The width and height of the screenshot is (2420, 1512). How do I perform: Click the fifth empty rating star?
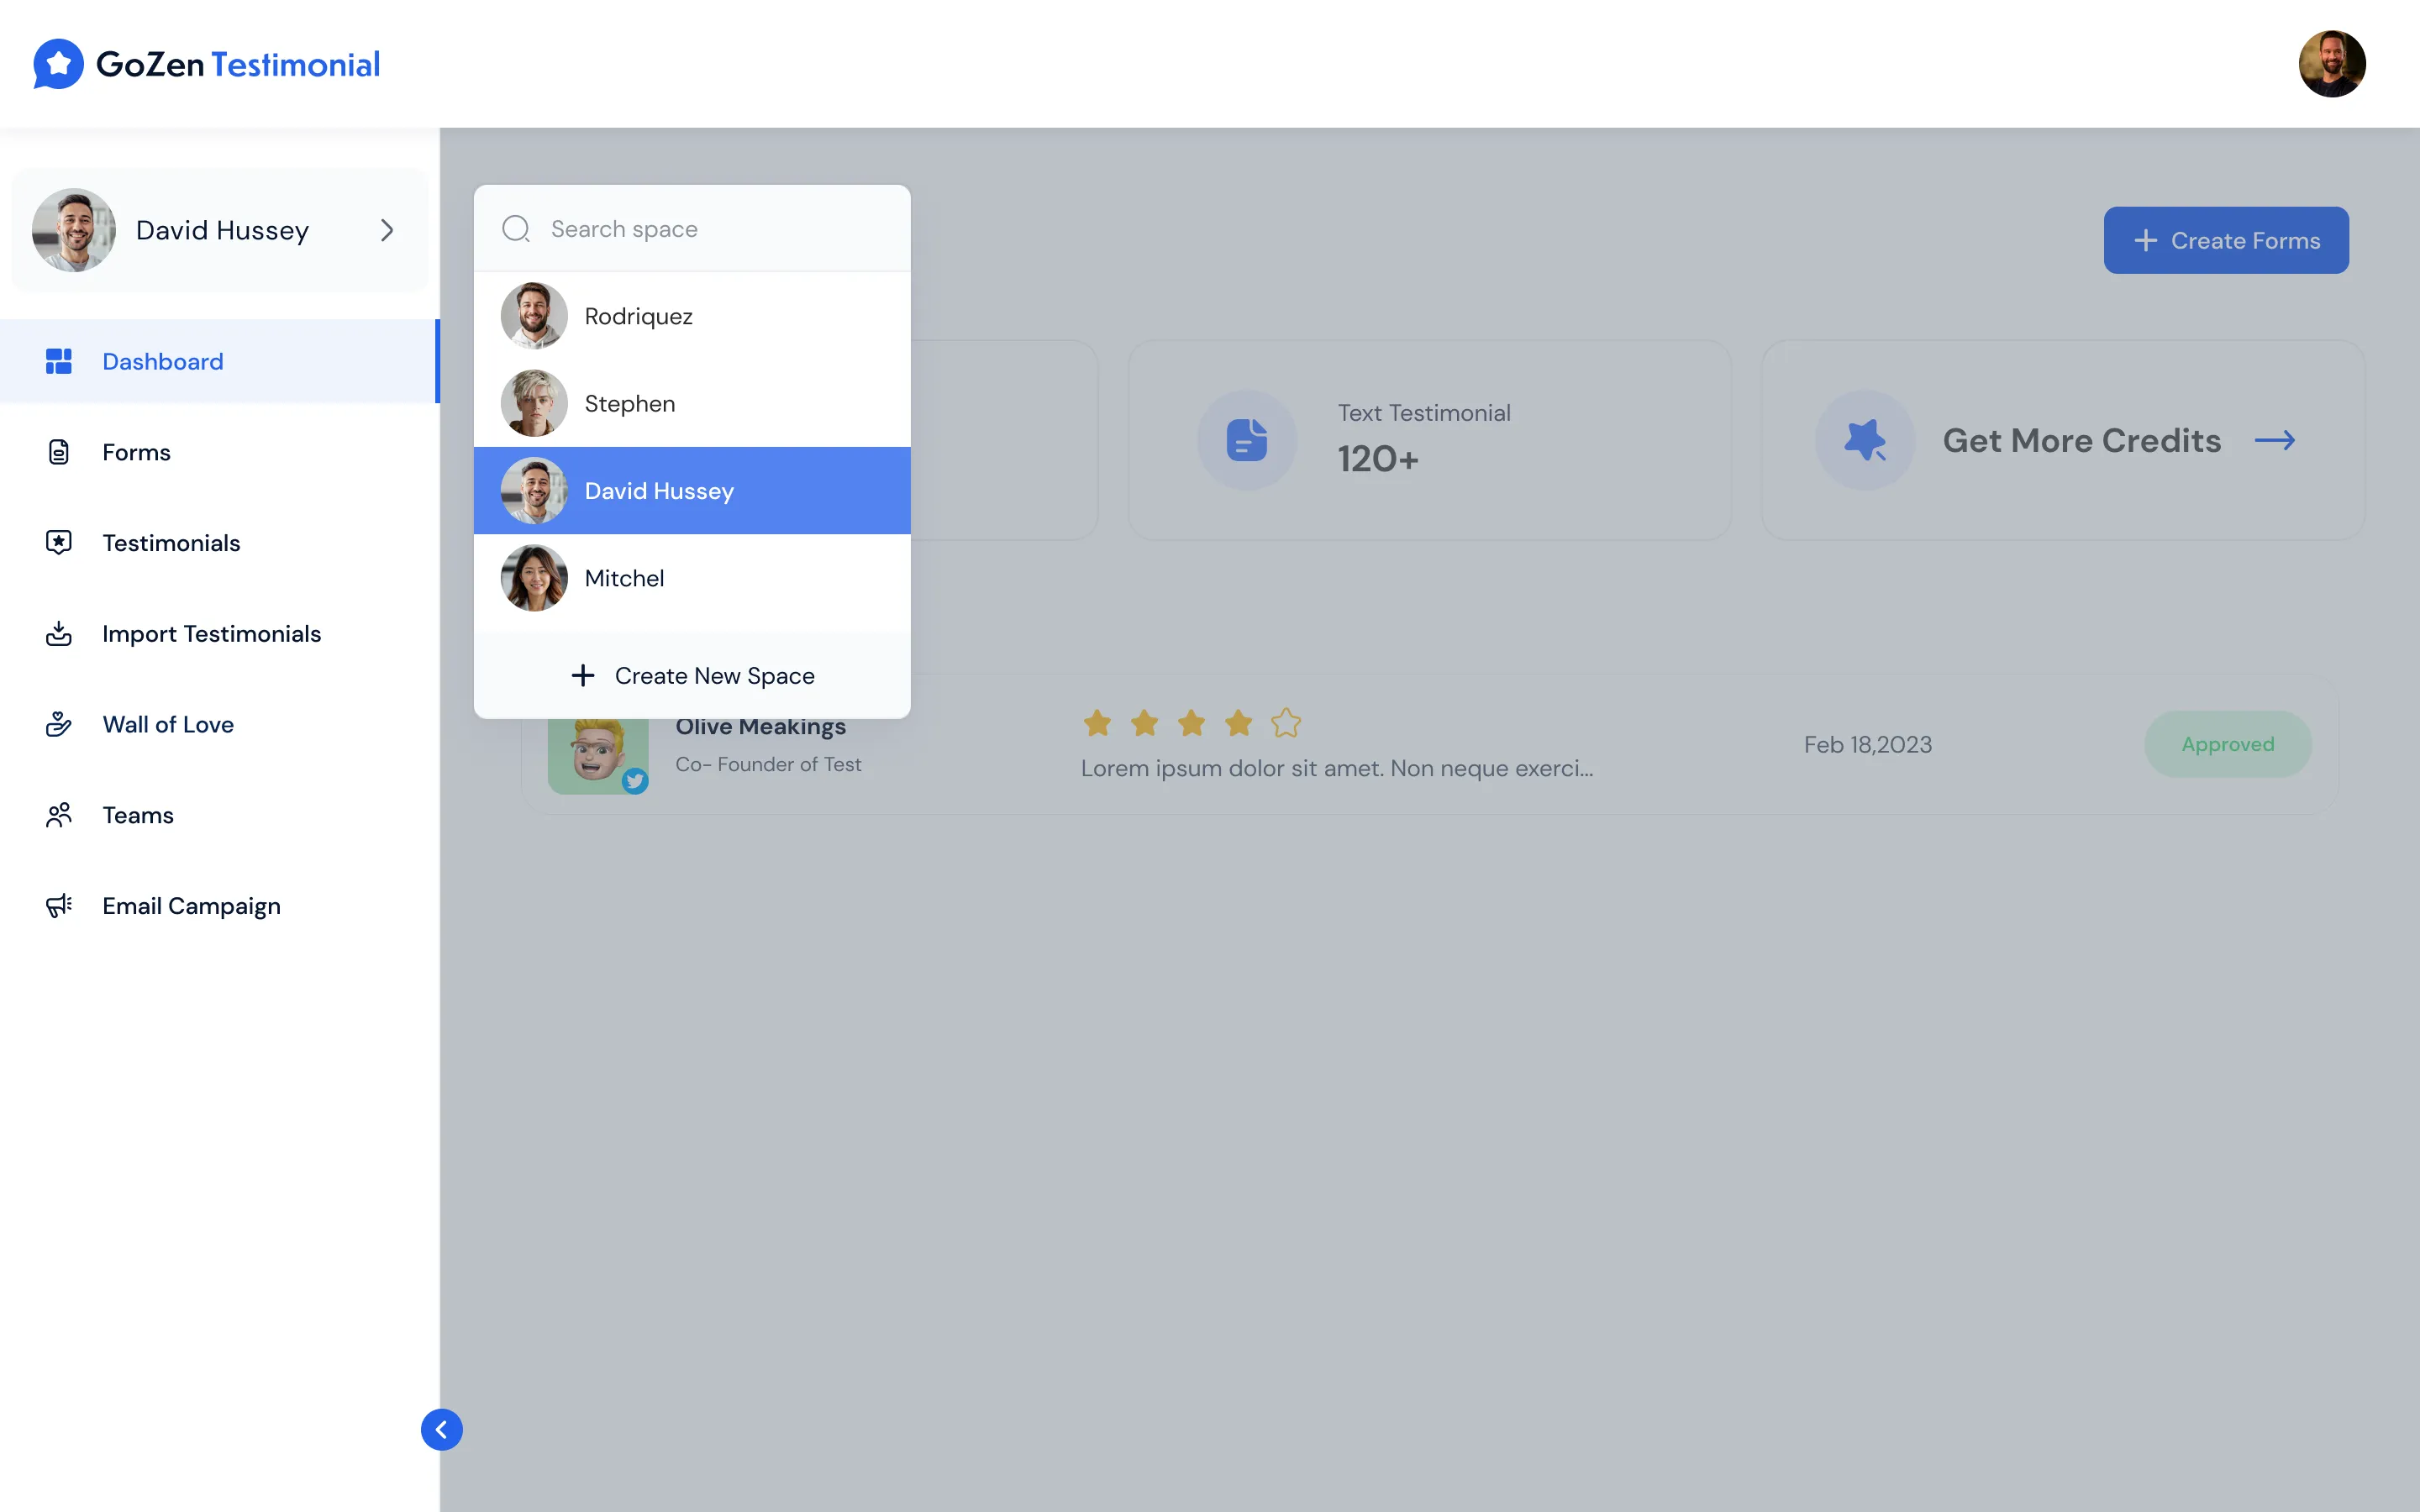[x=1286, y=722]
